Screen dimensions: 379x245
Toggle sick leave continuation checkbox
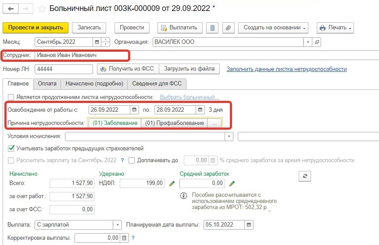pyautogui.click(x=11, y=97)
